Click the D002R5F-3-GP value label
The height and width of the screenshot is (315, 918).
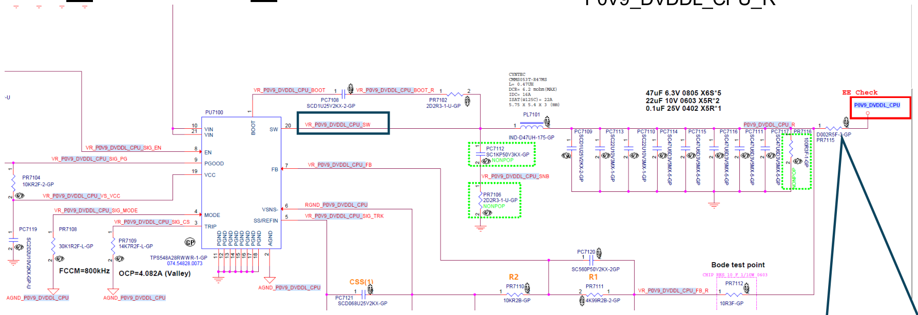pyautogui.click(x=834, y=134)
